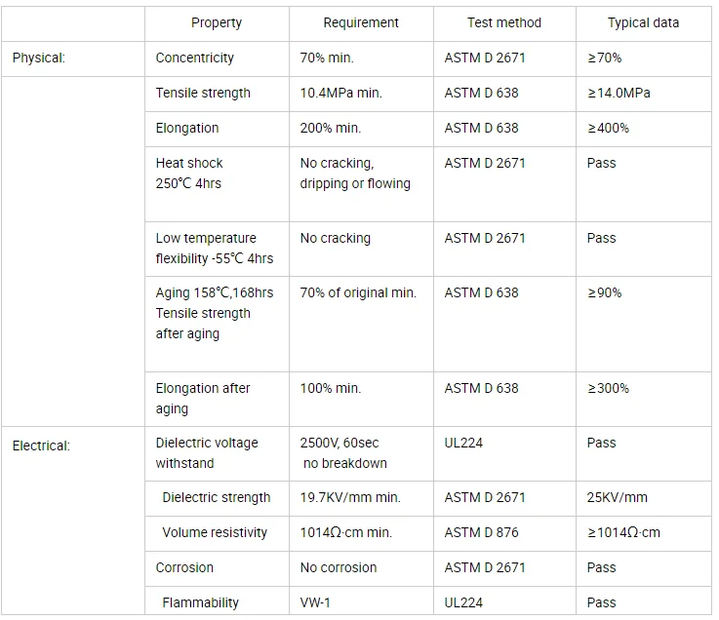Select the Flammability property cell
Image resolution: width=719 pixels, height=620 pixels.
pos(200,602)
